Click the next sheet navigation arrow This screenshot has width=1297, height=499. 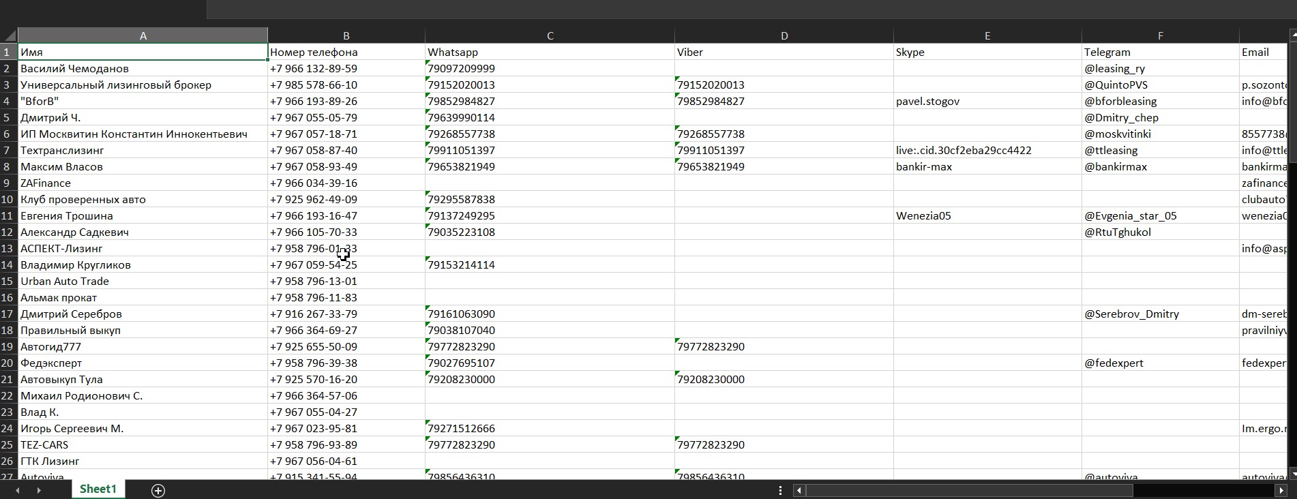39,490
